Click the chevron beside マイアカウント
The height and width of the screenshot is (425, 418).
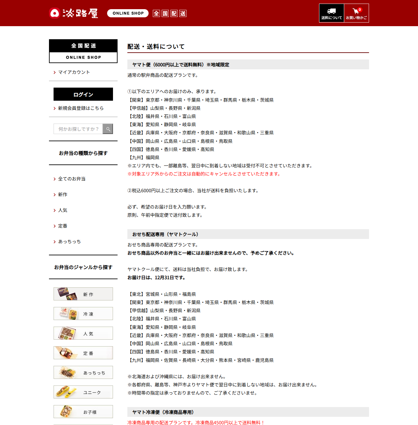pos(55,73)
